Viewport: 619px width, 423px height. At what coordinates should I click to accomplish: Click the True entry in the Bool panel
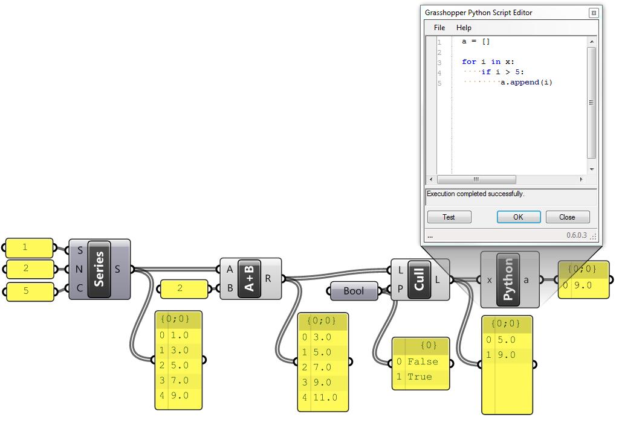tap(420, 377)
